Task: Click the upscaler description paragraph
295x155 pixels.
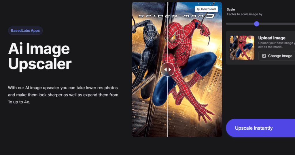Action: 63,95
